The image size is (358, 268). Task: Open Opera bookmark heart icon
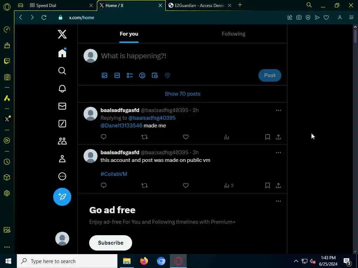[x=326, y=17]
